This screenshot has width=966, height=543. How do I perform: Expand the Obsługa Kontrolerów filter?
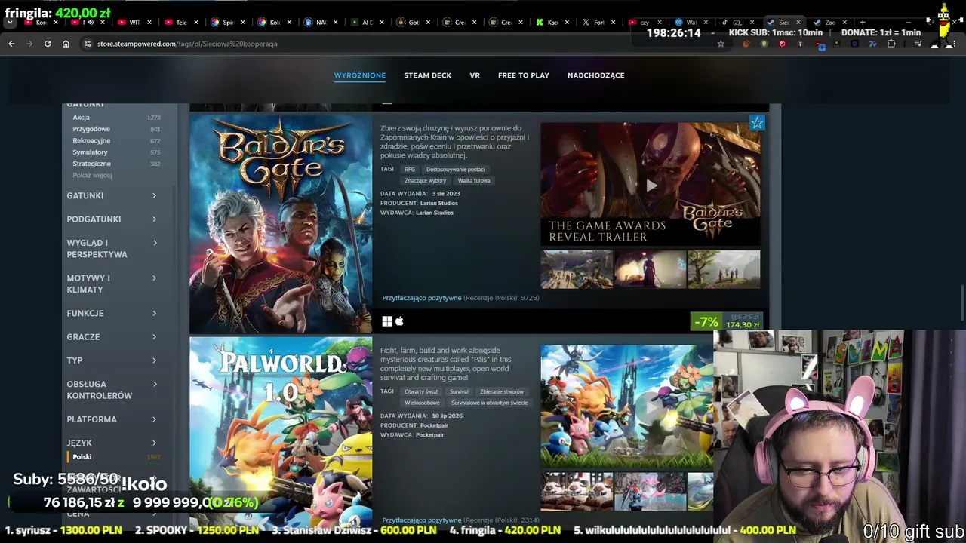point(112,390)
